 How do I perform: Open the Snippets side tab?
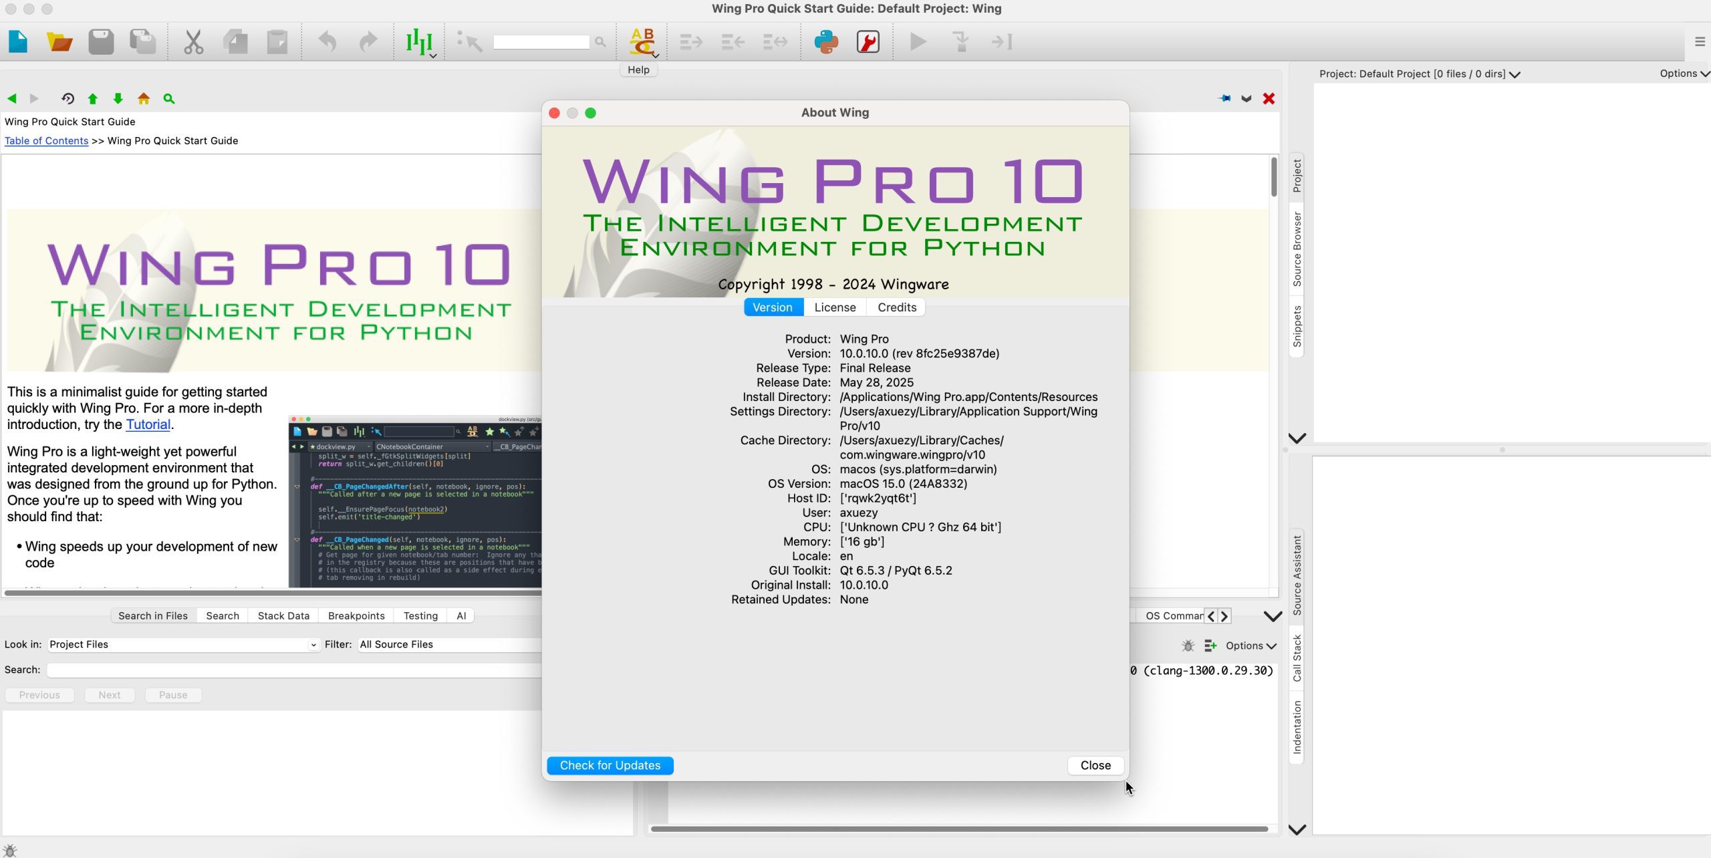[1297, 327]
